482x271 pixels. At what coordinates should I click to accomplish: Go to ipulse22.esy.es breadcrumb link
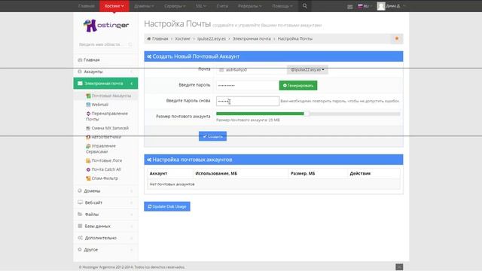point(212,38)
